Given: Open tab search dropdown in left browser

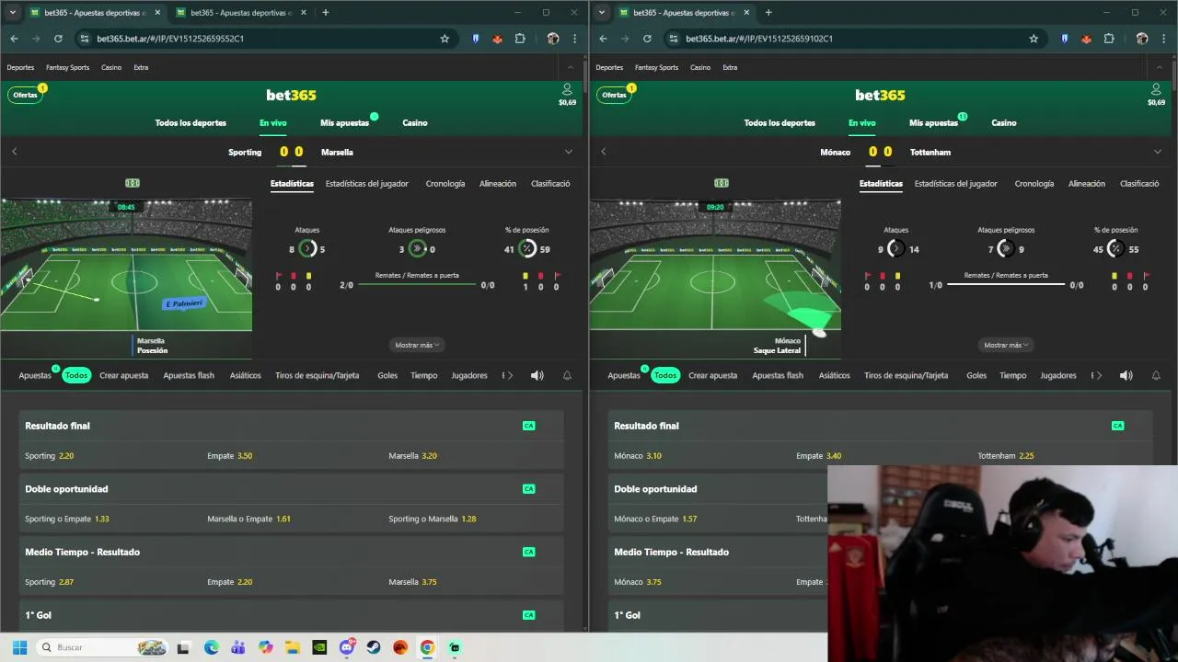Looking at the screenshot, I should (12, 12).
